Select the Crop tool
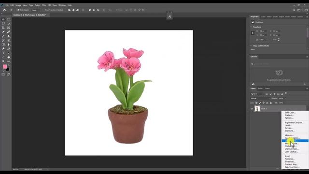This screenshot has height=174, width=309. [x=3, y=28]
